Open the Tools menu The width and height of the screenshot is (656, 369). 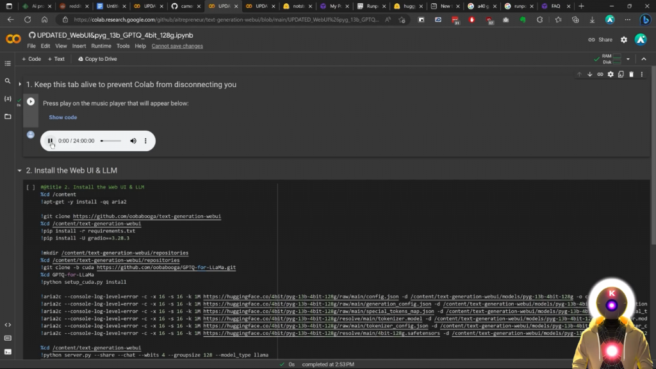pyautogui.click(x=123, y=46)
